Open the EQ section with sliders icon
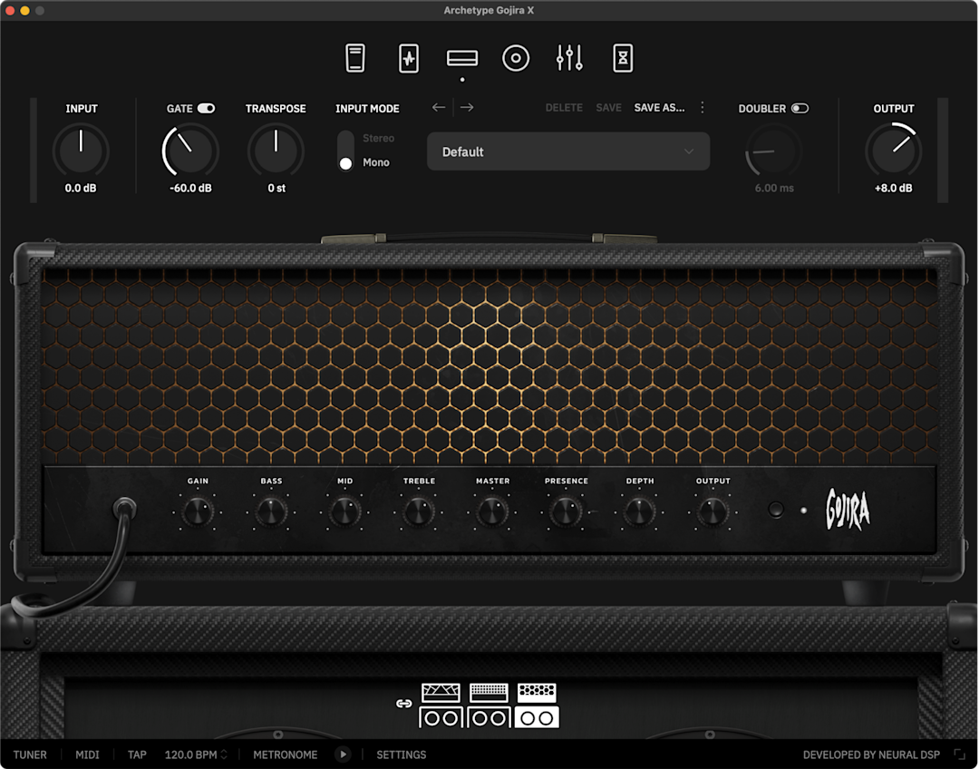The height and width of the screenshot is (769, 979). (x=568, y=57)
